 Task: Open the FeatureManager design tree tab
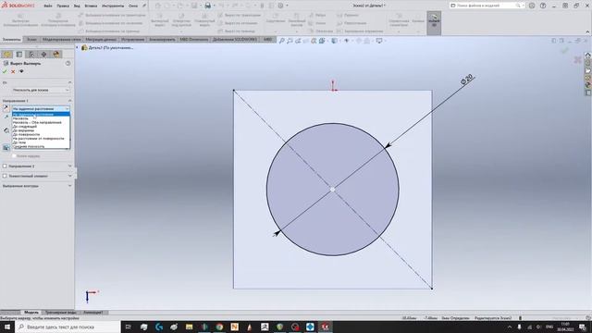pos(7,55)
